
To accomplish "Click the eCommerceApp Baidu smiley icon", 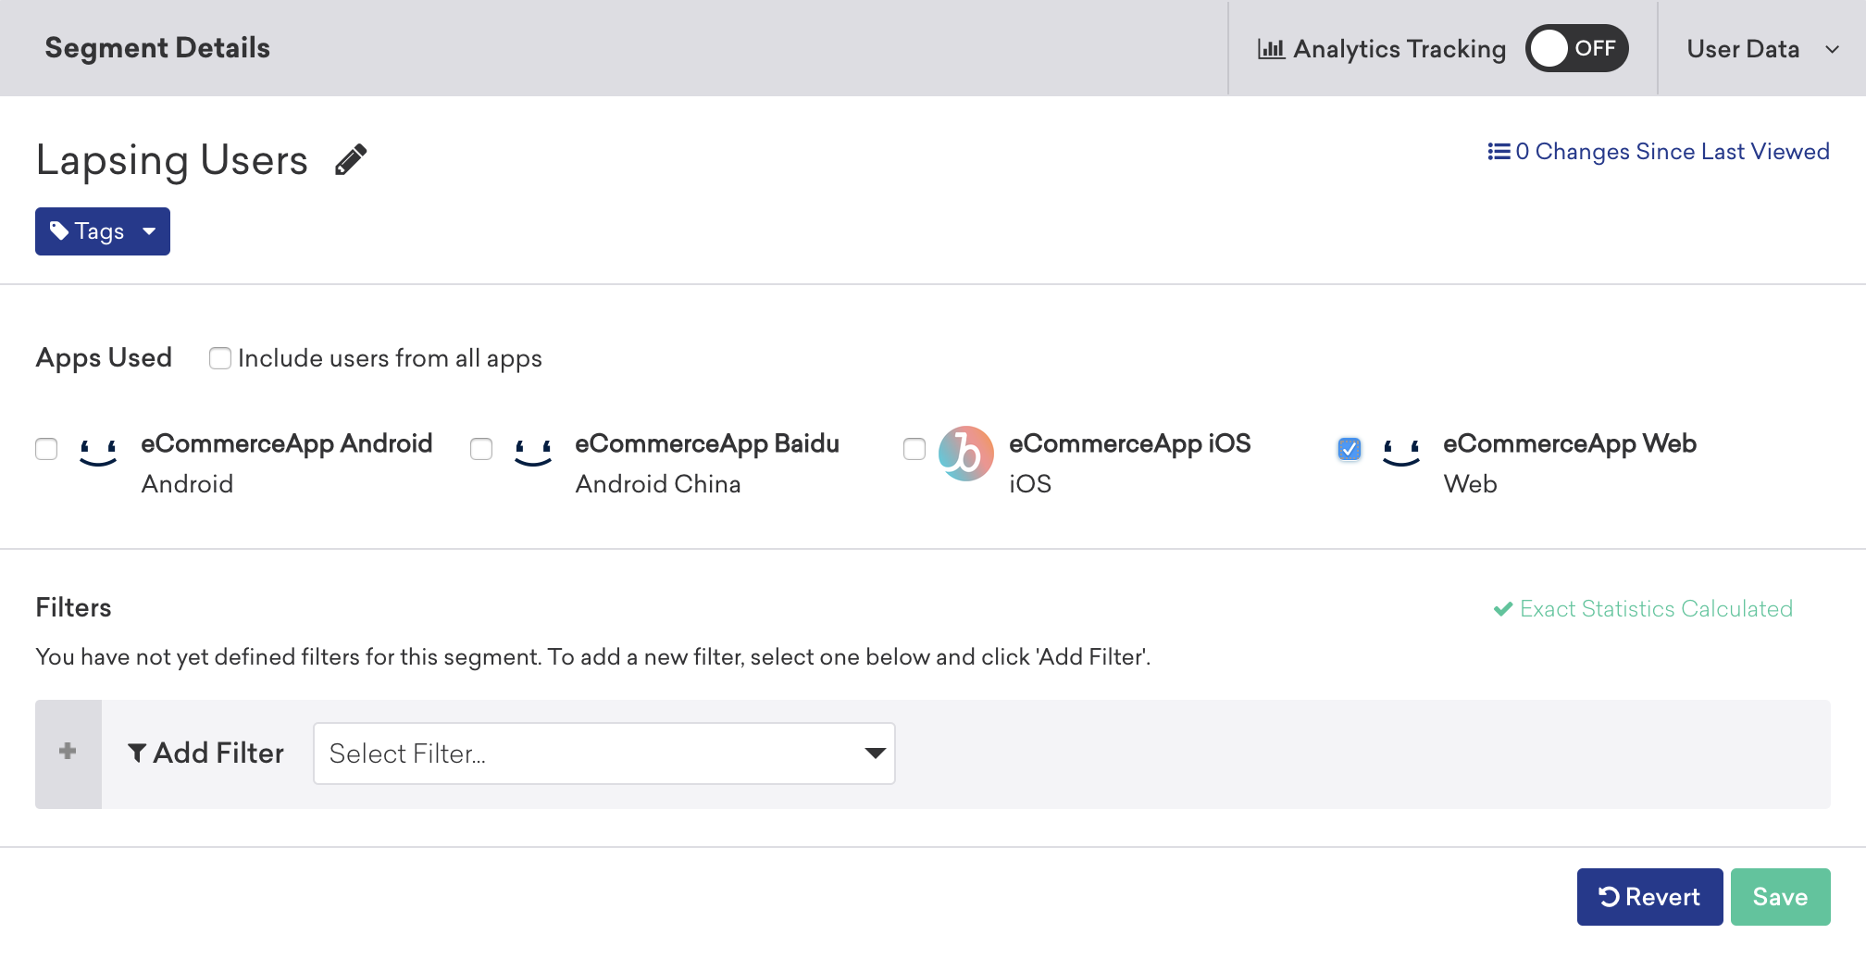I will [533, 453].
